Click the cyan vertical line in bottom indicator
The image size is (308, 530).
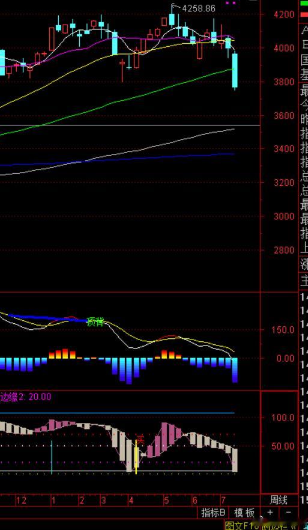[52, 457]
